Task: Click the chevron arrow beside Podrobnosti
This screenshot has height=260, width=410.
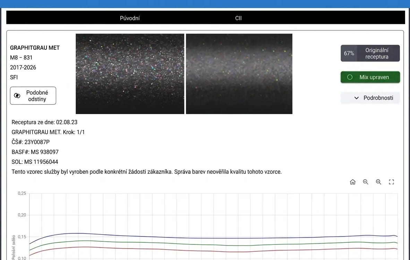Action: pos(356,98)
